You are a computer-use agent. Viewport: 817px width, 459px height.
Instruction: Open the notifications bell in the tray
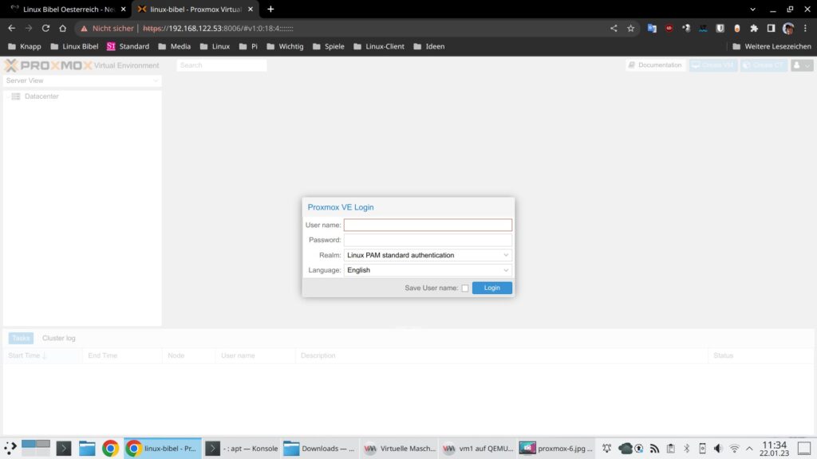click(x=607, y=448)
